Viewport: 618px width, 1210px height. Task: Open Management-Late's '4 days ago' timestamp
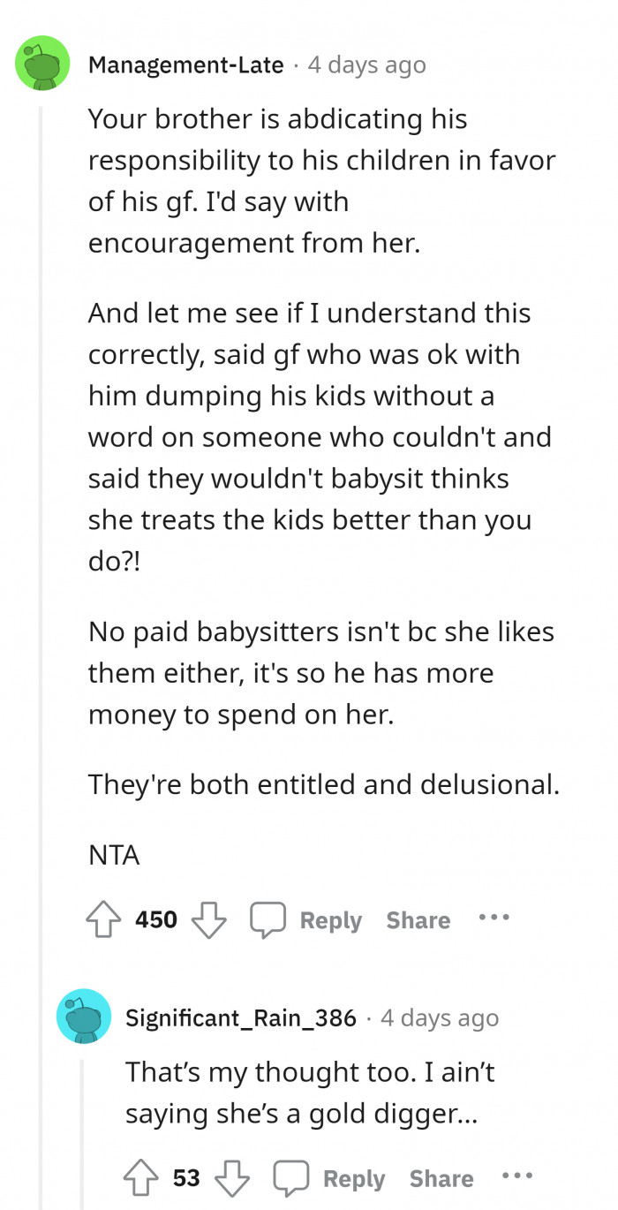click(366, 65)
